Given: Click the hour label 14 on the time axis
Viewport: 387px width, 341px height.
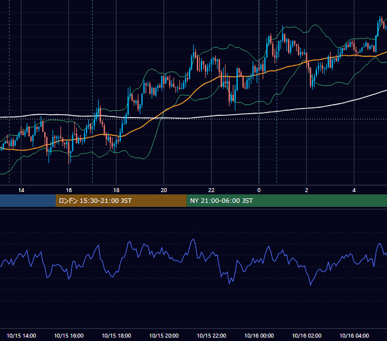Looking at the screenshot, I should tap(21, 190).
